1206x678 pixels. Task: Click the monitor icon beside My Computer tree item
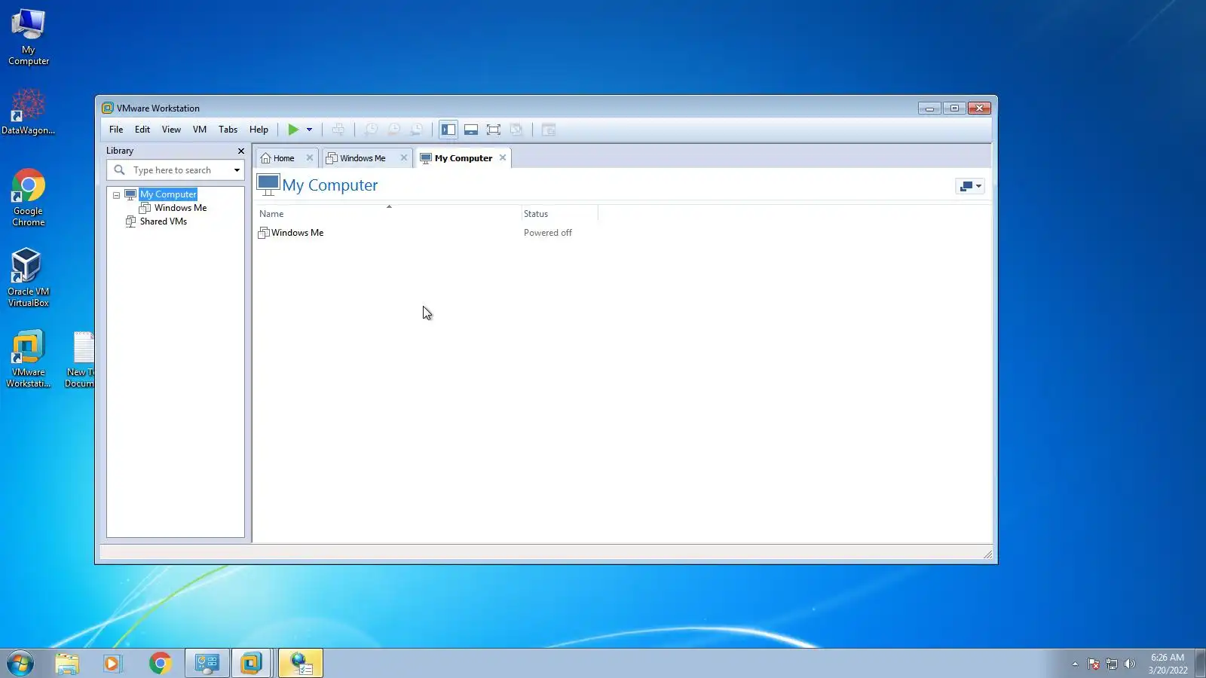(130, 194)
